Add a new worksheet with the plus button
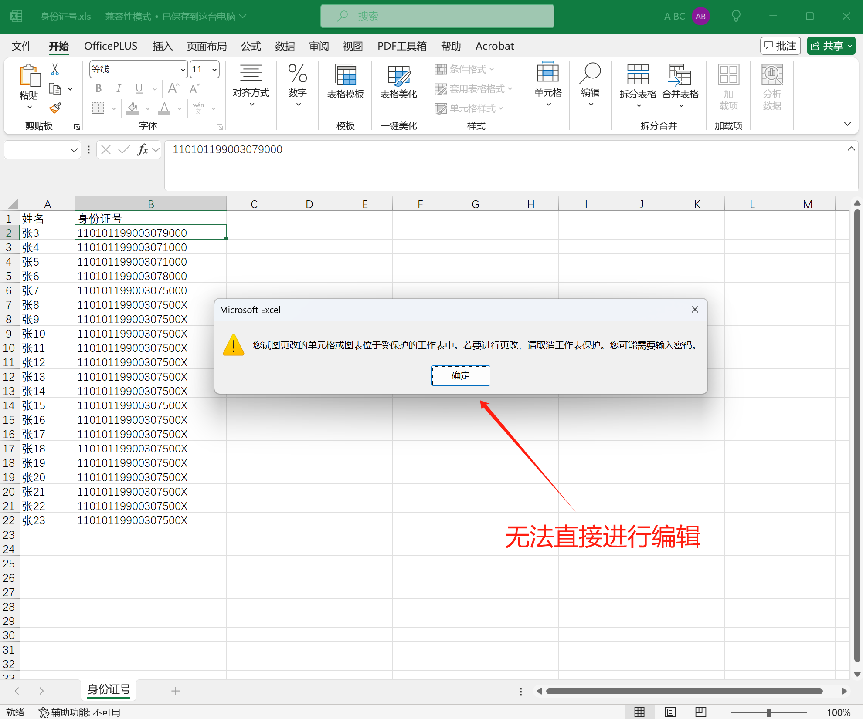The height and width of the screenshot is (719, 863). [x=176, y=691]
